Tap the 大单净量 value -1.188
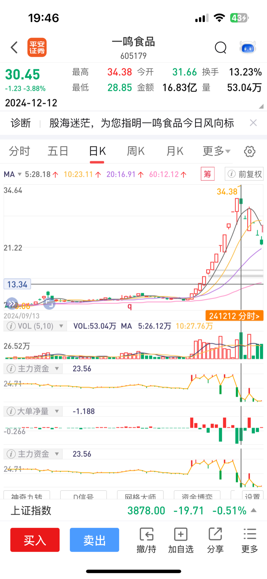Image resolution: width=267 pixels, height=579 pixels. point(83,412)
